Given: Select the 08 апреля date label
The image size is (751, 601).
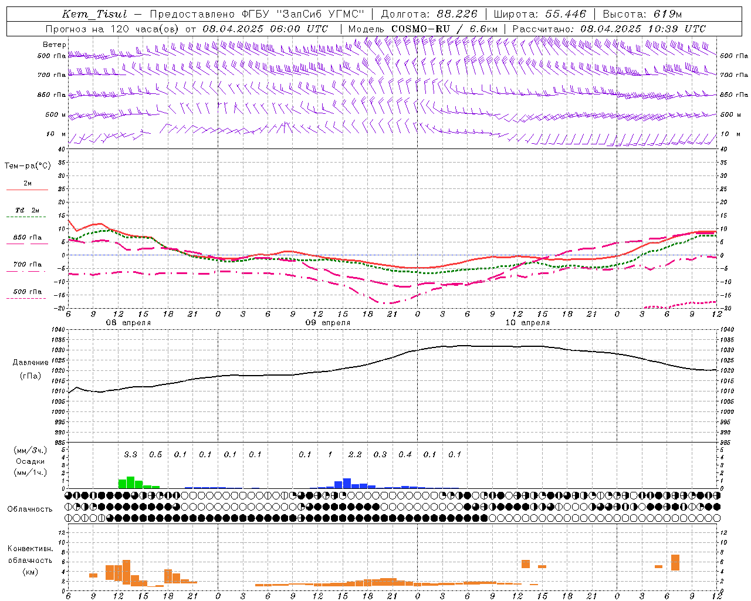Looking at the screenshot, I should click(128, 323).
